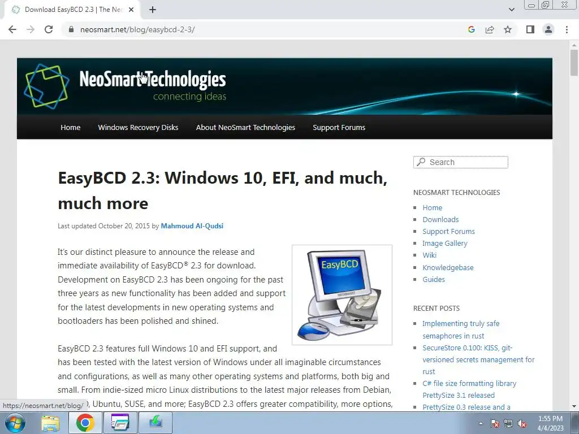
Task: Open the Chrome side panel icon
Action: (530, 29)
